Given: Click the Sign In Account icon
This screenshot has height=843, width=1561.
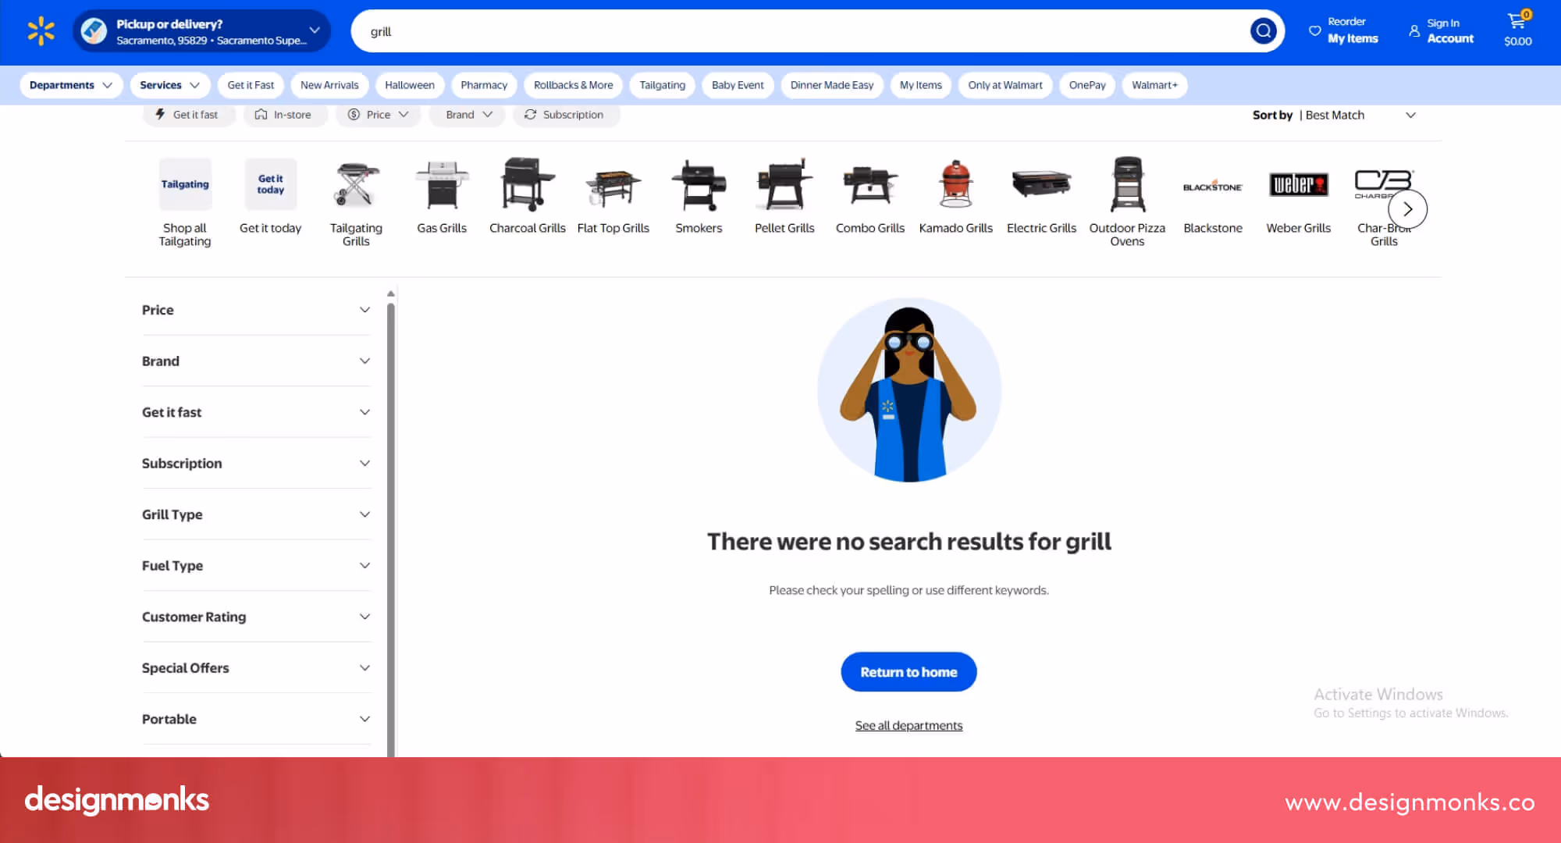Looking at the screenshot, I should click(1414, 31).
